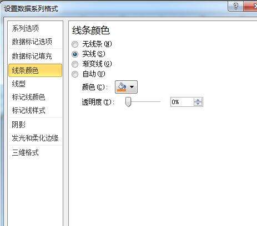Choose the 渐变线 radio option
Screen dimensions: 257x226
pos(75,64)
